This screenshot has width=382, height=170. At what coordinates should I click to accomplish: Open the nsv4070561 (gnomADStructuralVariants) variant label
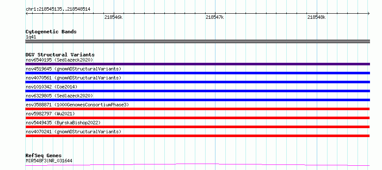click(x=73, y=78)
